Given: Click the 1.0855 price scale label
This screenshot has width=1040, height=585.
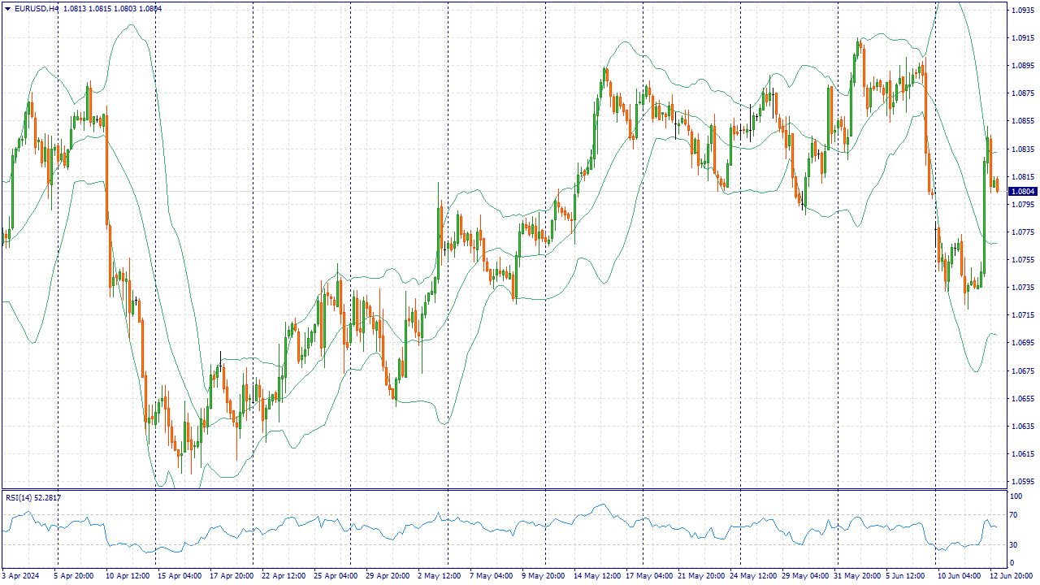Looking at the screenshot, I should point(1022,121).
